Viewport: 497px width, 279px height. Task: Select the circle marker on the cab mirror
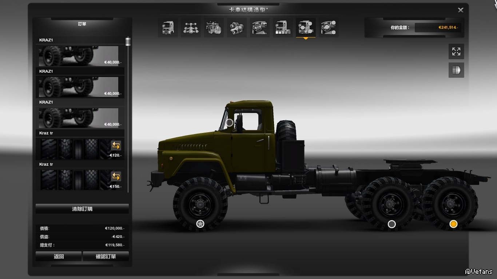tap(230, 123)
